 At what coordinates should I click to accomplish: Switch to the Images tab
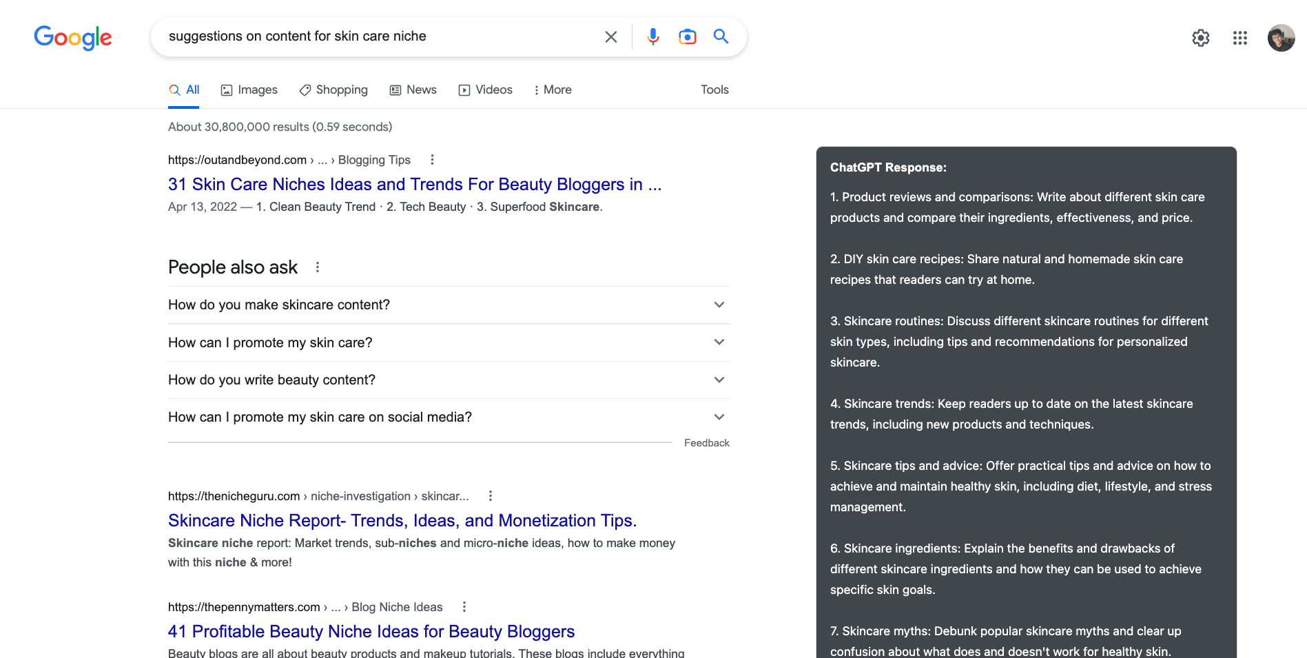point(249,90)
